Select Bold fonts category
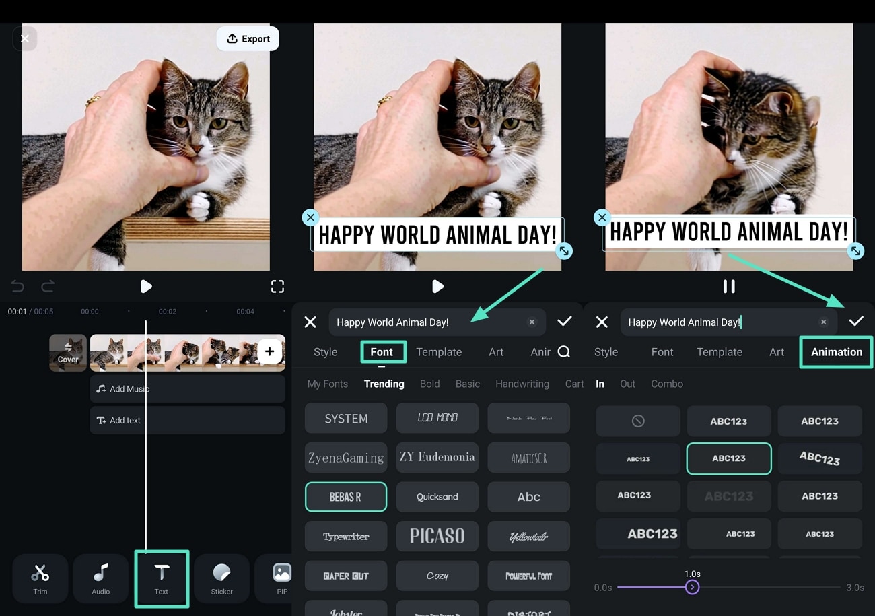875x616 pixels. [429, 384]
